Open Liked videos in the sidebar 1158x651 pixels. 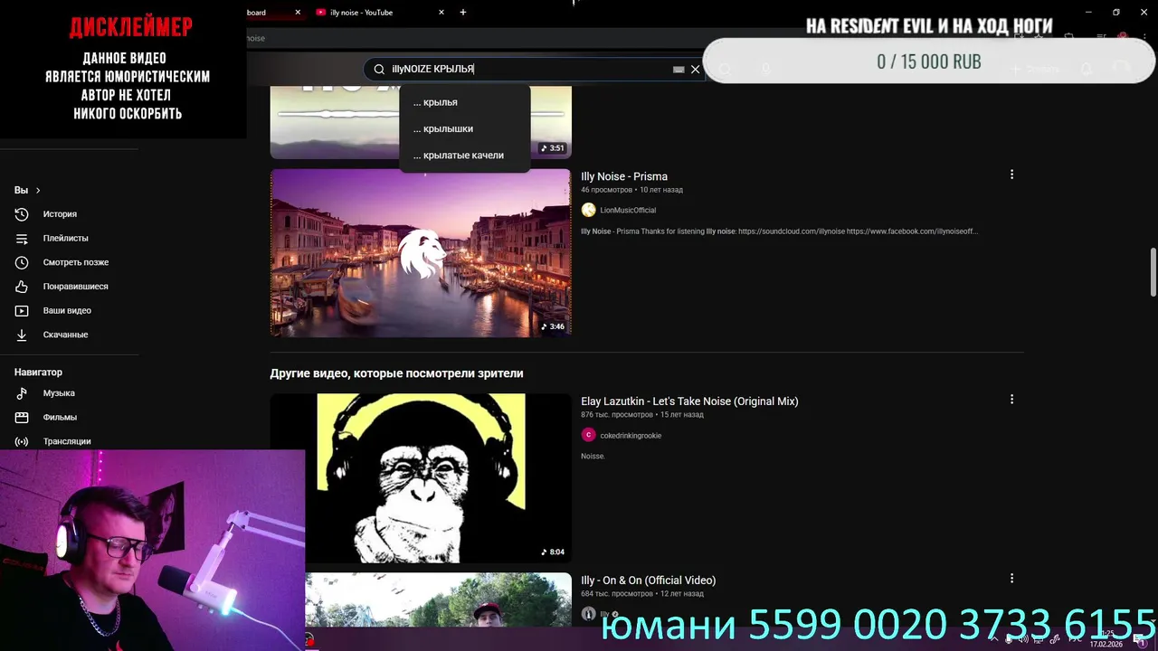pos(75,287)
